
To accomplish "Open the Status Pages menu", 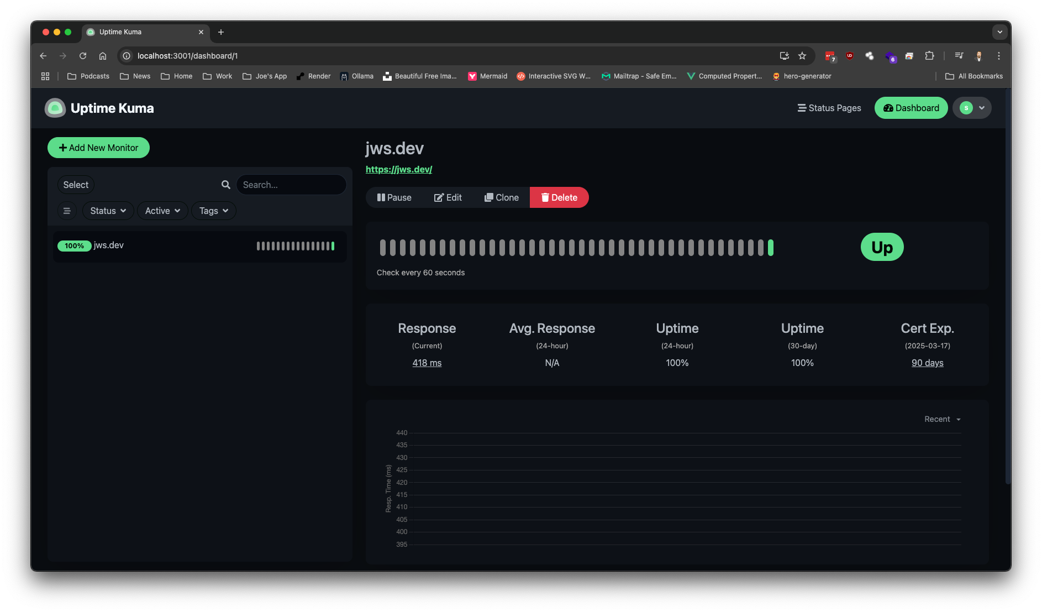I will [829, 108].
